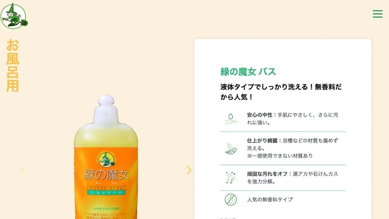Click the ※一部使用できない材質あり note
This screenshot has height=219, width=389.
(x=280, y=156)
